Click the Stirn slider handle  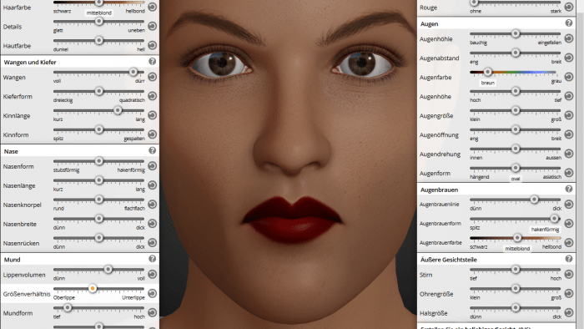point(516,270)
